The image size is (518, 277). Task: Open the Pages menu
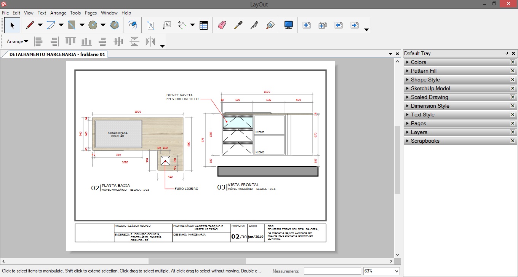(91, 13)
